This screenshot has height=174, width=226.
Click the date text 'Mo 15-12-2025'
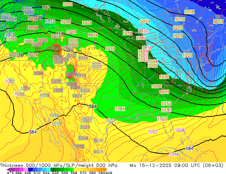point(150,165)
